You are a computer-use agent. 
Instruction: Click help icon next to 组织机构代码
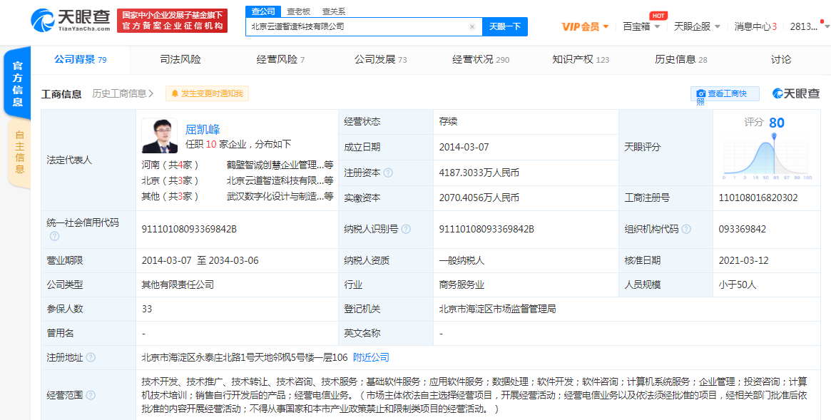[686, 230]
